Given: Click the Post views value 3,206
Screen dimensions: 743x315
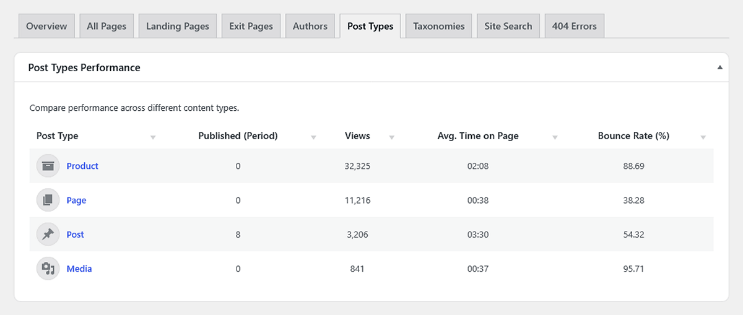Looking at the screenshot, I should 357,235.
